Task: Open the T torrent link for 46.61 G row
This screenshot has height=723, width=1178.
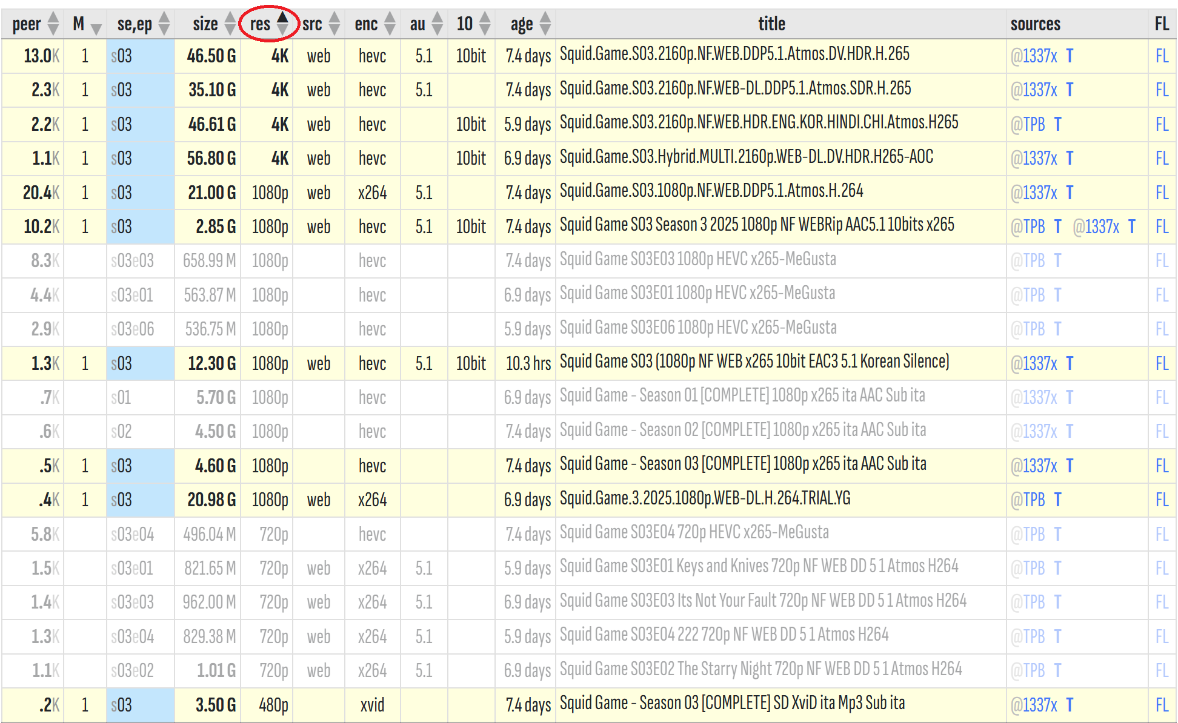Action: click(x=1057, y=125)
